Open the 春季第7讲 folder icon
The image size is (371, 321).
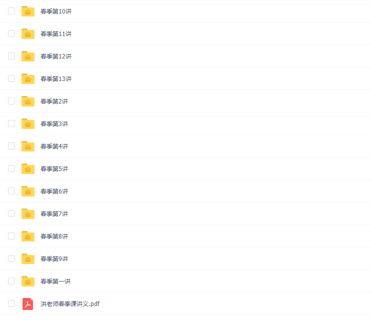(x=28, y=213)
